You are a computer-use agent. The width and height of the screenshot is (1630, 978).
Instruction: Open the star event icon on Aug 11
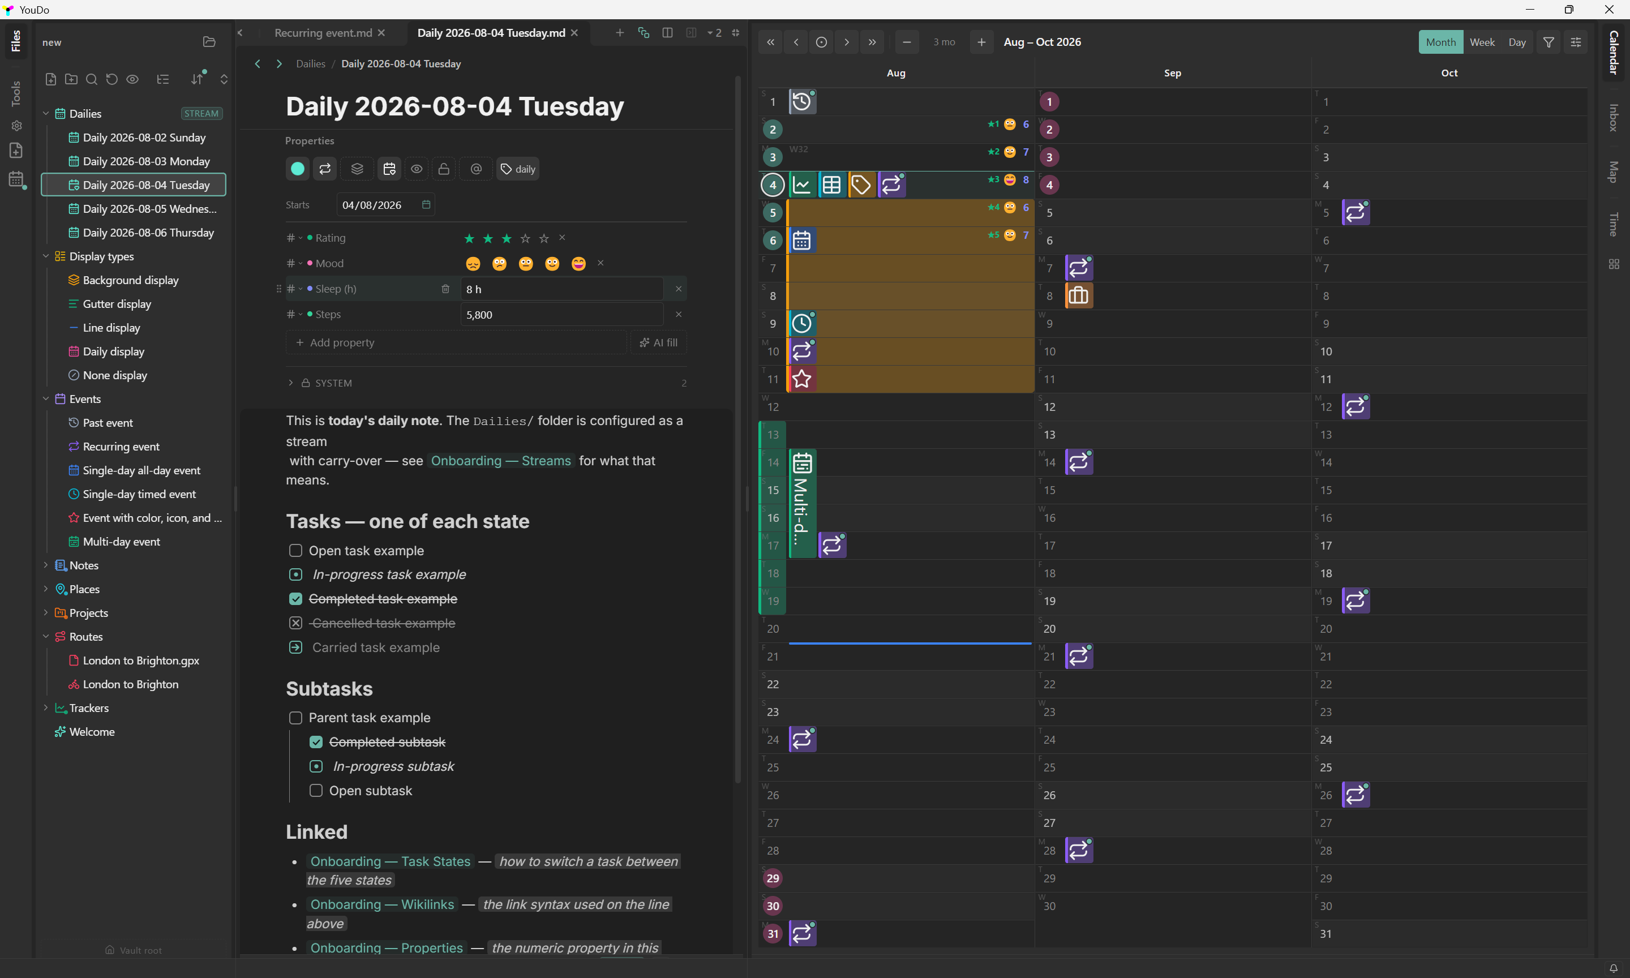(802, 379)
